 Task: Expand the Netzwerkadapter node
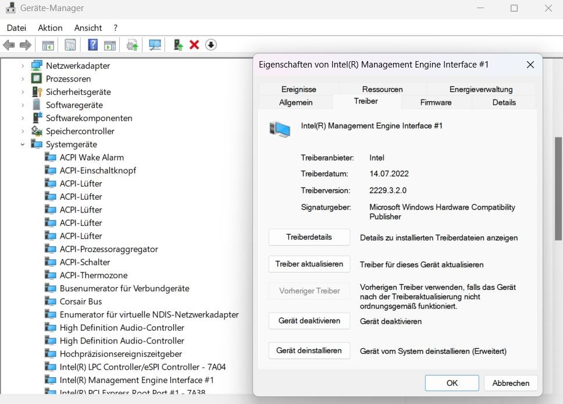[x=23, y=66]
